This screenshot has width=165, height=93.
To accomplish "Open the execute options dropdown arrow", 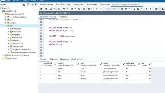I will 130,9.
